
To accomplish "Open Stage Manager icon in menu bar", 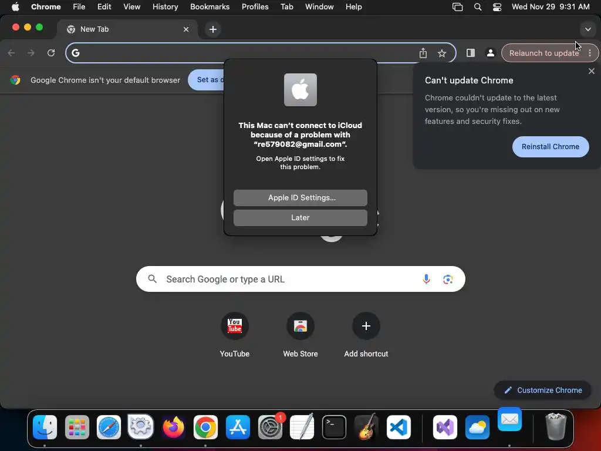I will point(457,7).
